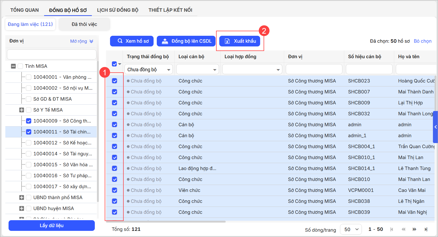The height and width of the screenshot is (237, 438).
Task: Expand the right side panel arrow
Action: click(436, 127)
